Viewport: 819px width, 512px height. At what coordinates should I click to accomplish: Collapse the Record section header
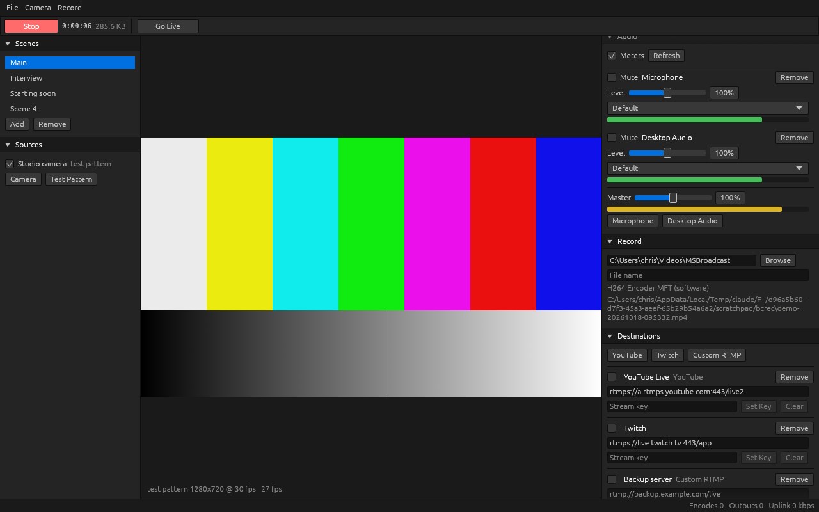point(610,241)
